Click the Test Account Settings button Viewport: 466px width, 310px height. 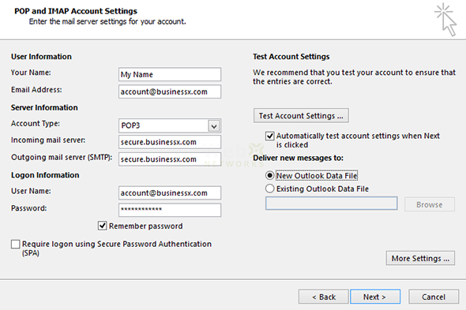tap(301, 115)
